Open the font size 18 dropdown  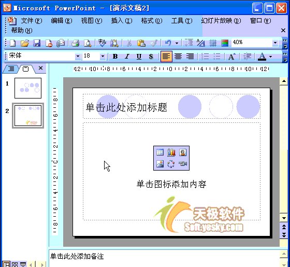click(103, 56)
